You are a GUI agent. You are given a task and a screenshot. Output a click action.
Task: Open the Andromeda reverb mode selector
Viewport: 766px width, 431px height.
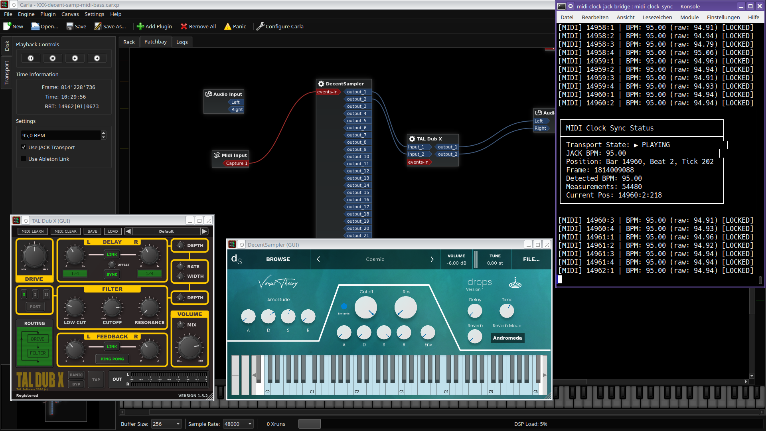507,338
